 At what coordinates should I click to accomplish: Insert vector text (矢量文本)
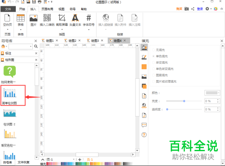coord(75,20)
